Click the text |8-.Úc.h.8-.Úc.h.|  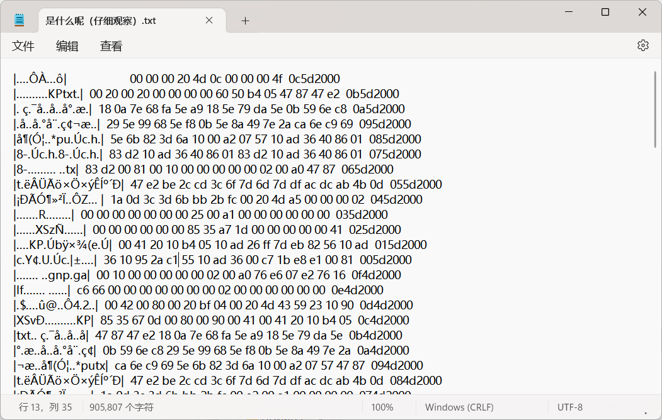(x=58, y=154)
